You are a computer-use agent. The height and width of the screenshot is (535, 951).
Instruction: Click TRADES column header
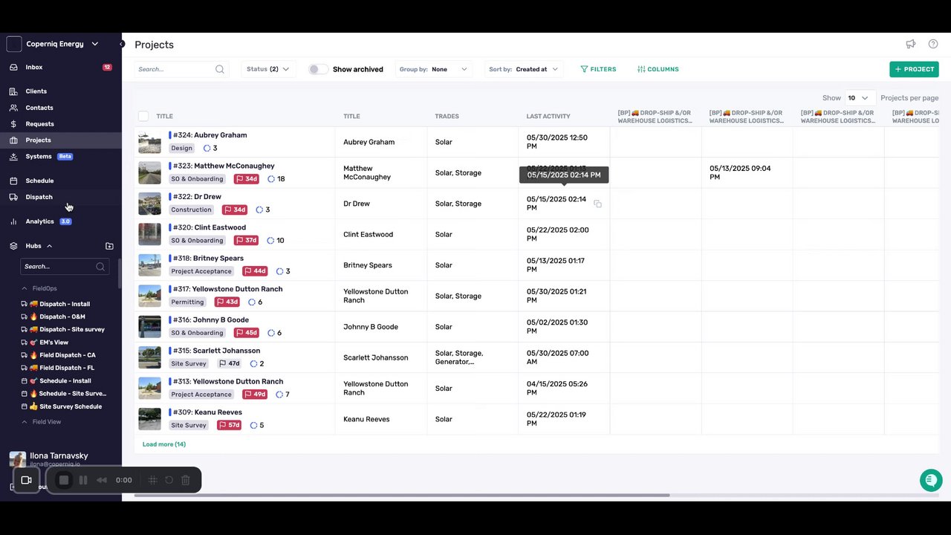tap(447, 116)
